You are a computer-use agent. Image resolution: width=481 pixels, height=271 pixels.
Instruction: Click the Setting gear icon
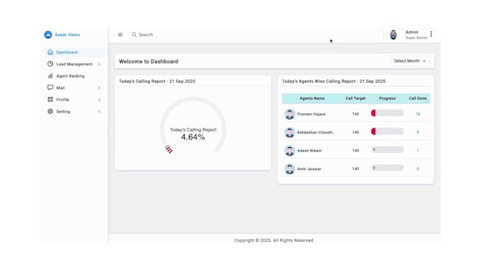(x=50, y=111)
